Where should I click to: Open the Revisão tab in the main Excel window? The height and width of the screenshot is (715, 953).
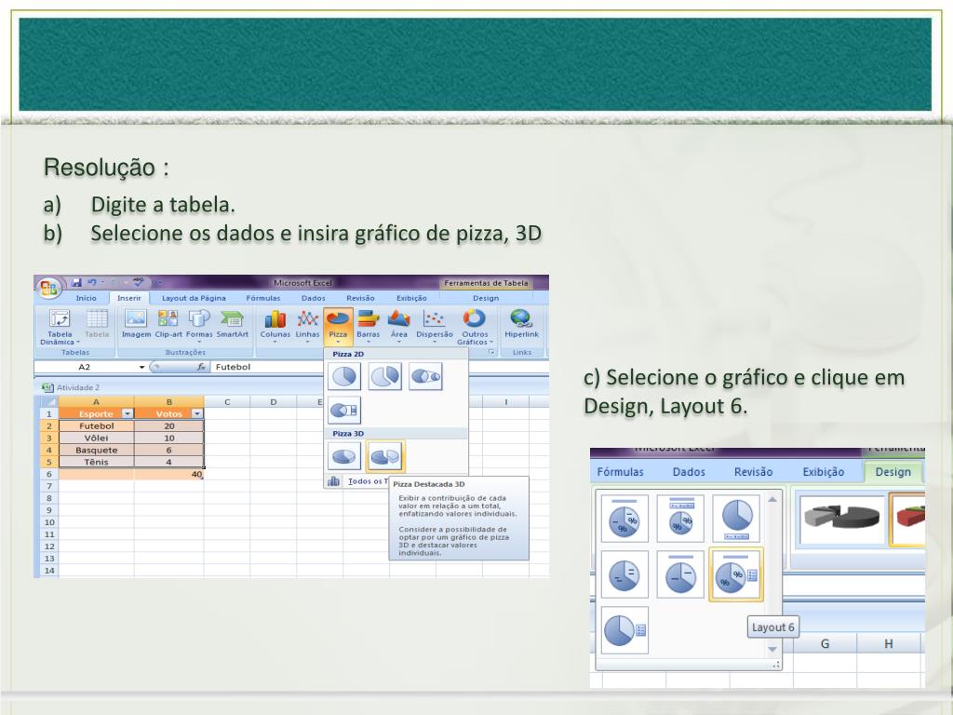tap(360, 299)
